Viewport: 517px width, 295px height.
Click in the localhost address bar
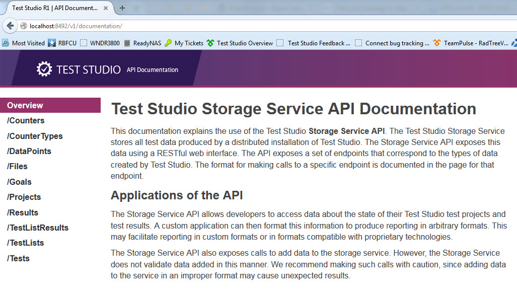point(252,26)
